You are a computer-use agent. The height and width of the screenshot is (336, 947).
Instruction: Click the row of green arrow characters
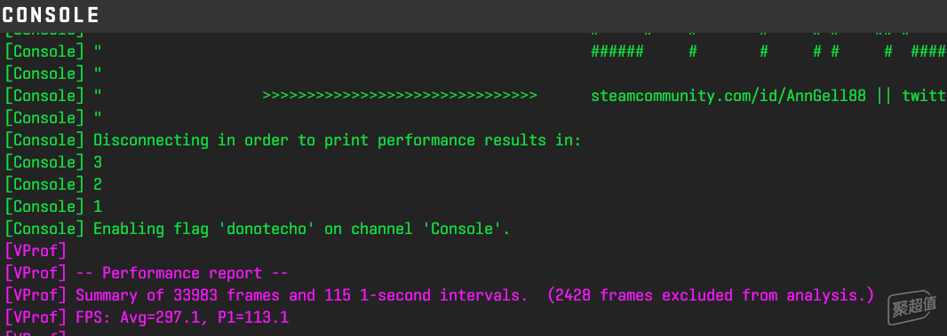click(x=400, y=96)
